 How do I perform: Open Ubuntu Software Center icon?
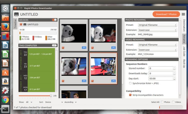coord(5,72)
